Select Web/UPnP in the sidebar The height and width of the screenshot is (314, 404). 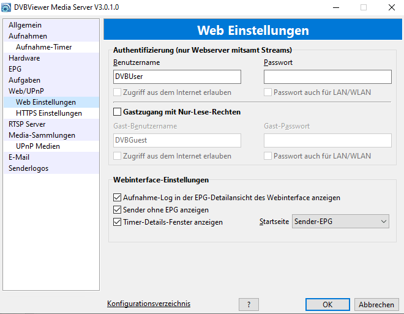coord(51,91)
